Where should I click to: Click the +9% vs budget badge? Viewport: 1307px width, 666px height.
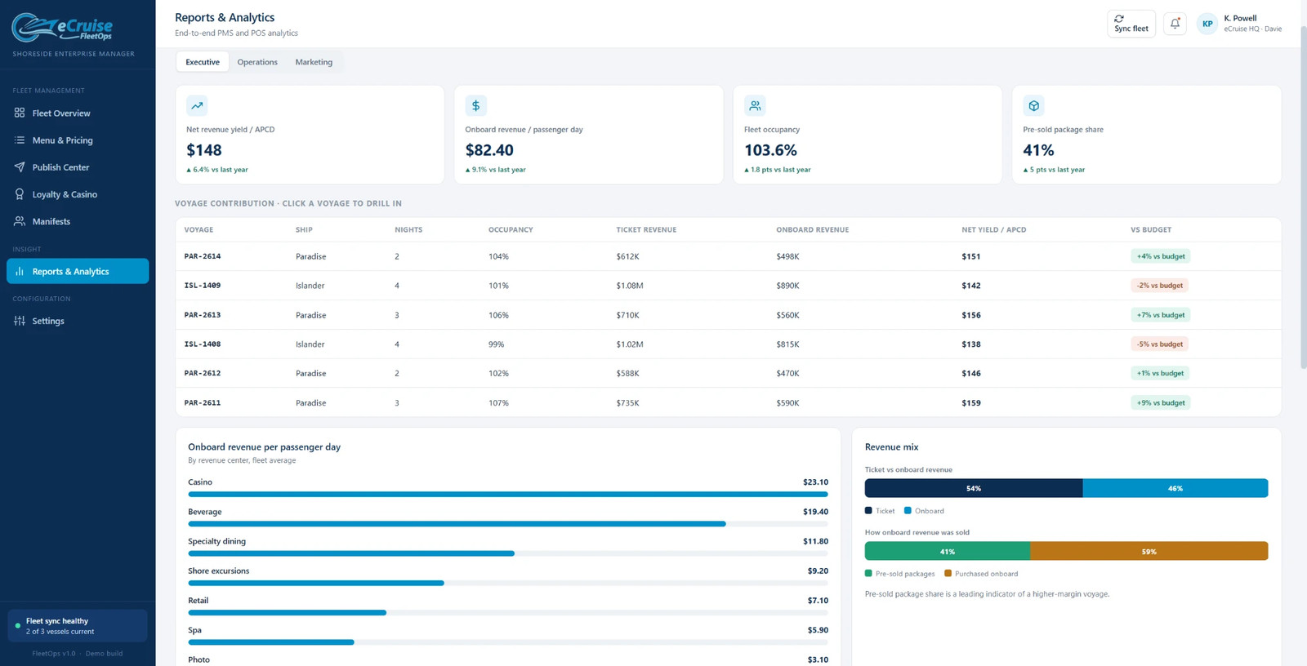(1161, 402)
